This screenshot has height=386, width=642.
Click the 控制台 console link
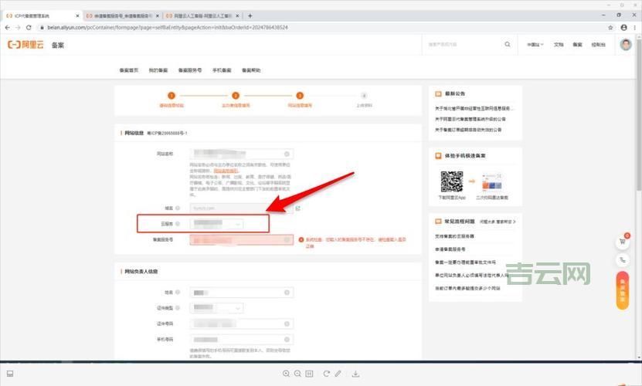coord(598,45)
